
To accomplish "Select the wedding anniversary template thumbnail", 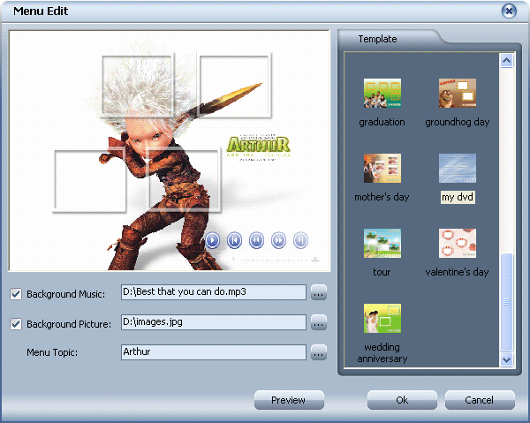I will point(382,318).
